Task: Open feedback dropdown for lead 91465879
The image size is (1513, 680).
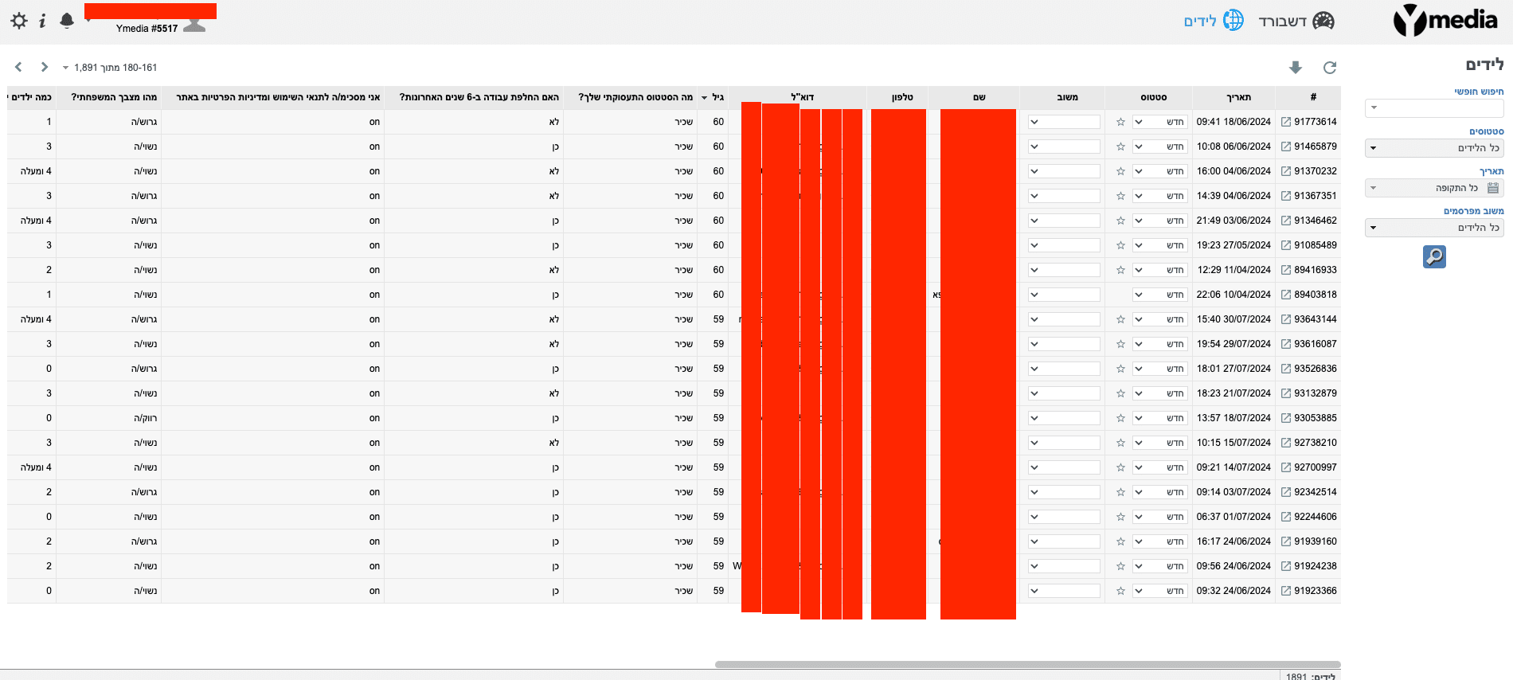Action: click(x=1064, y=147)
